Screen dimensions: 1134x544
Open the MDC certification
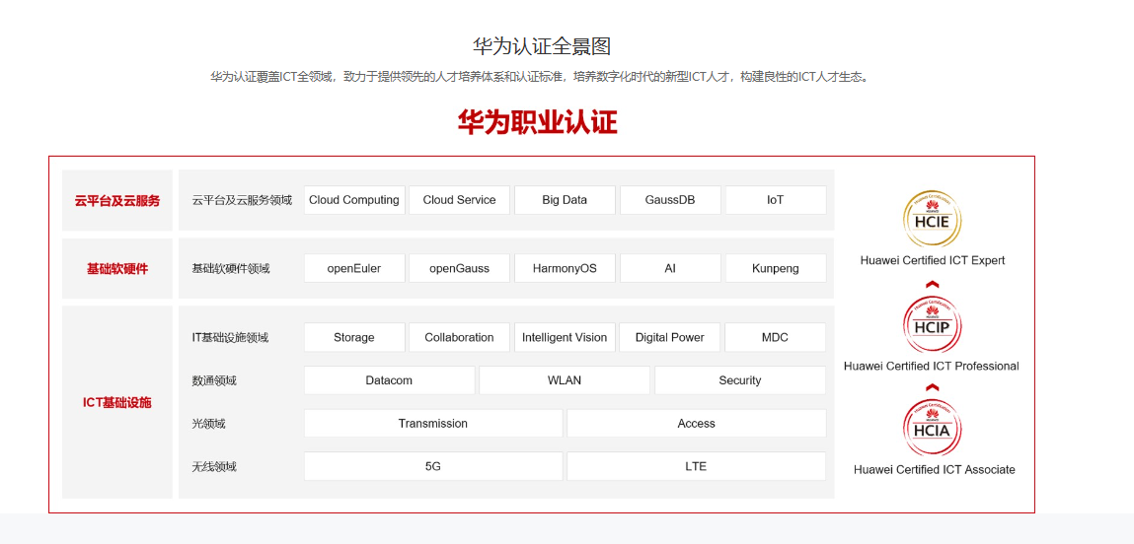tap(776, 337)
